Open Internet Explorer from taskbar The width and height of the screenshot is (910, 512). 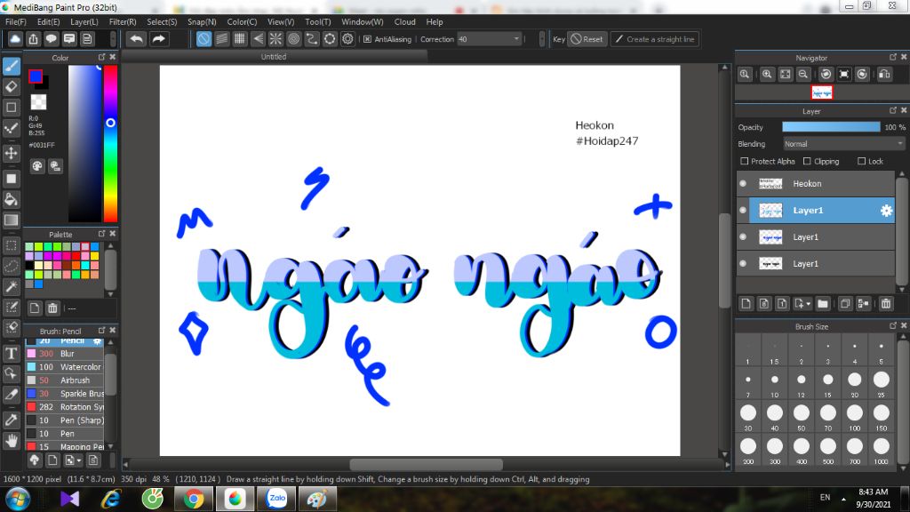click(x=111, y=499)
